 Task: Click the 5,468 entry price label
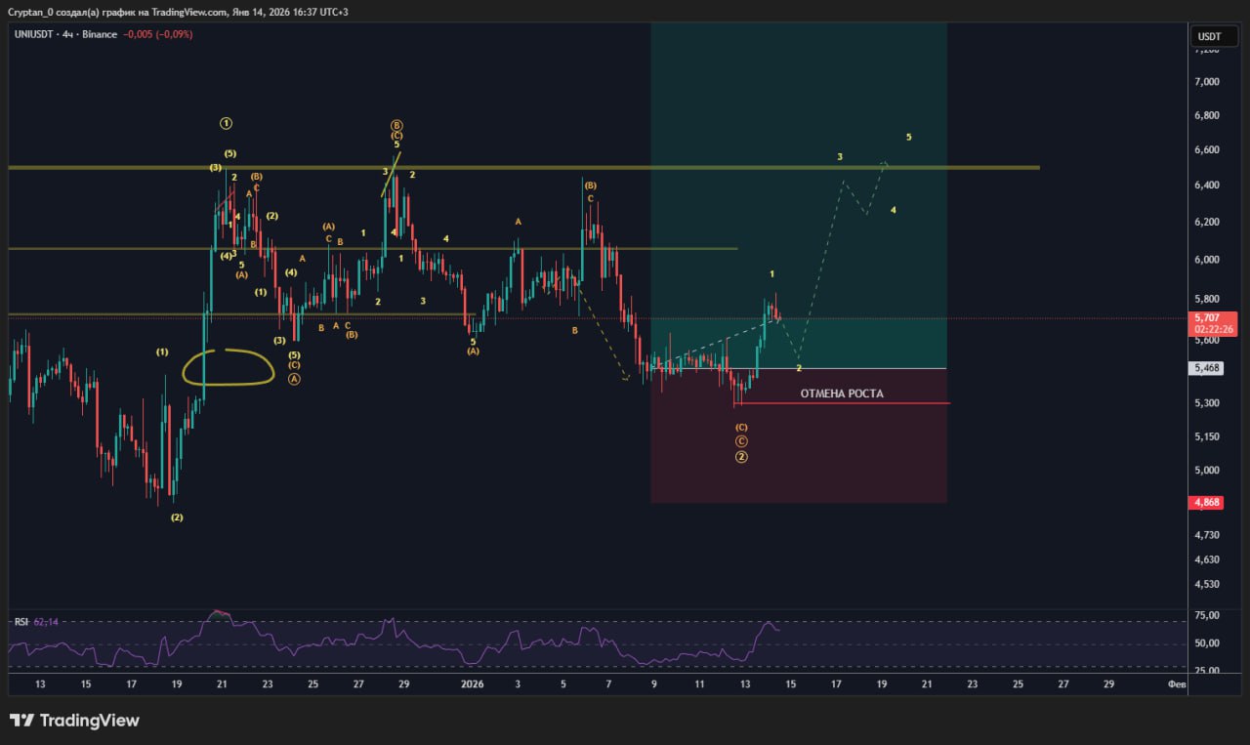point(1209,368)
